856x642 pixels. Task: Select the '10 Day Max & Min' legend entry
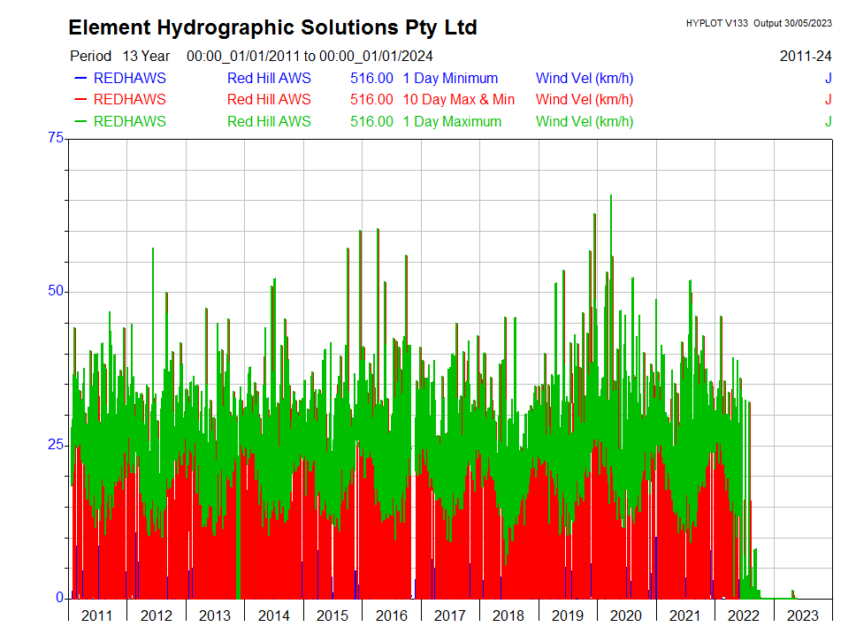click(x=458, y=100)
